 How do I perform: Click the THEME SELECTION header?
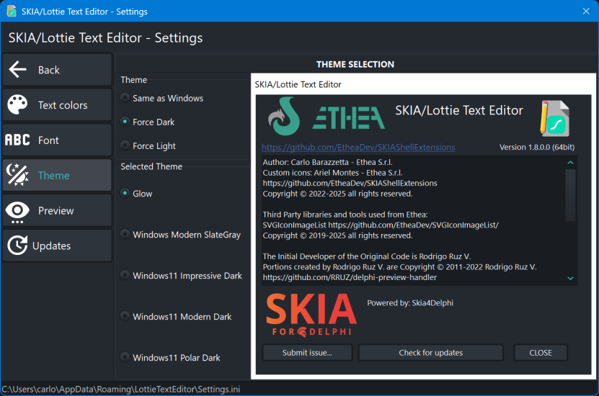click(355, 65)
